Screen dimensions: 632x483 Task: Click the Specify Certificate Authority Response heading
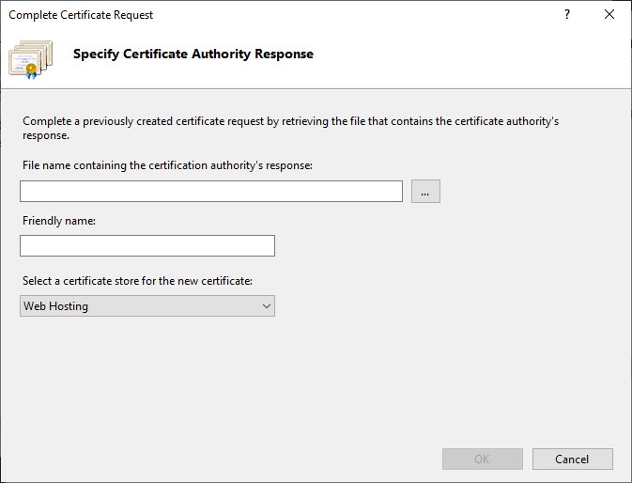tap(193, 55)
